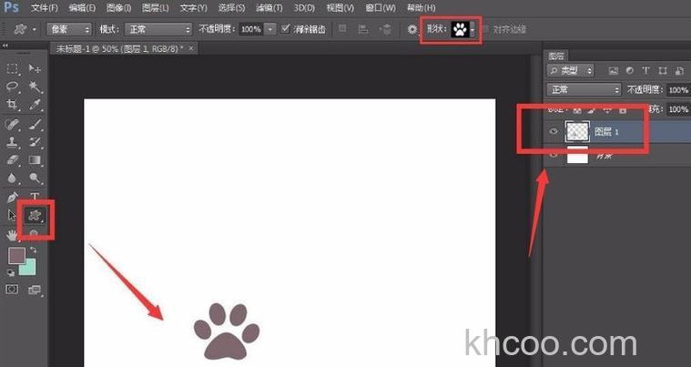Open the 选择(S) menu

point(231,7)
